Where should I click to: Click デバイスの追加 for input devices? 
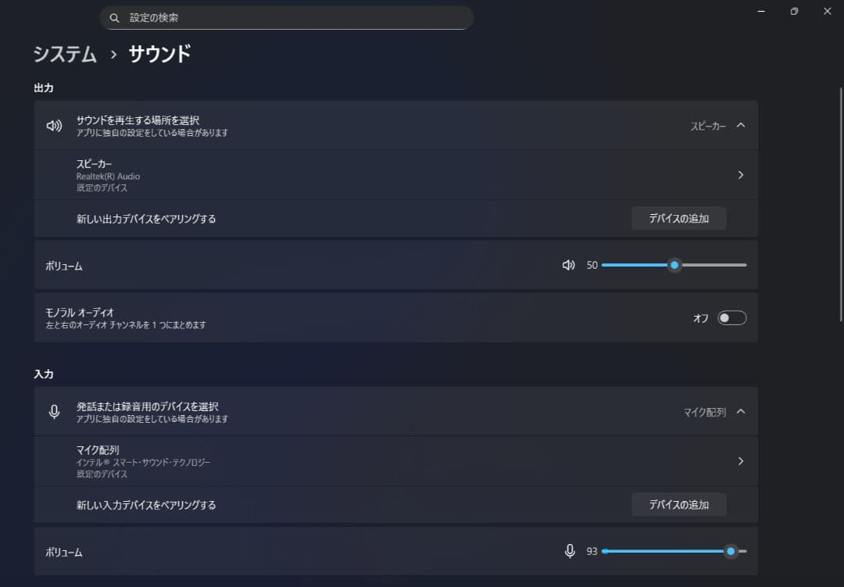coord(678,505)
